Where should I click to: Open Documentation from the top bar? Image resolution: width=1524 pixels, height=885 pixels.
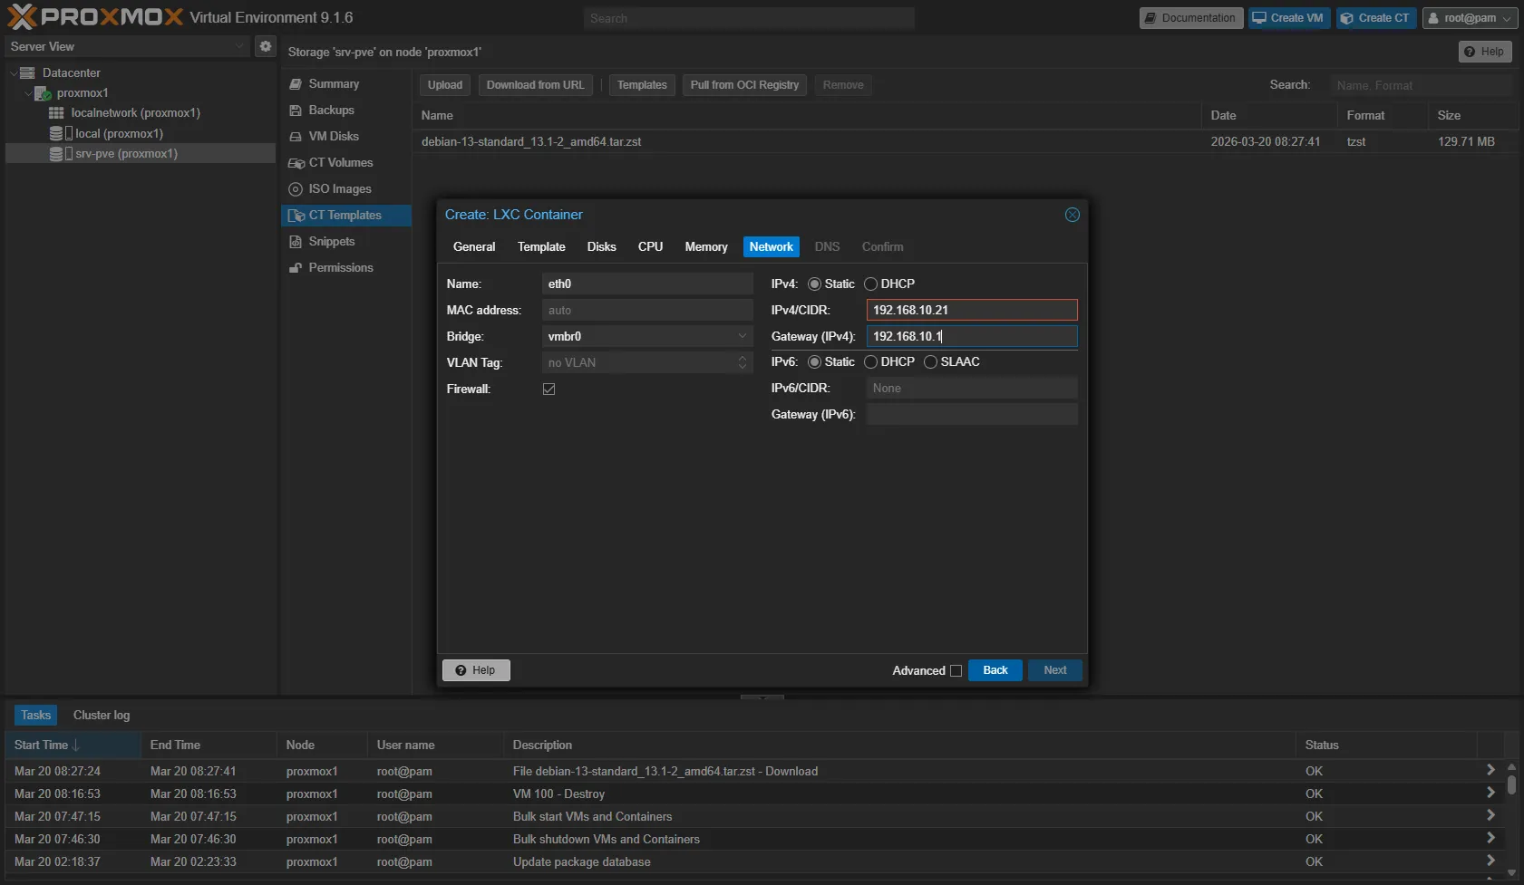[x=1190, y=18]
